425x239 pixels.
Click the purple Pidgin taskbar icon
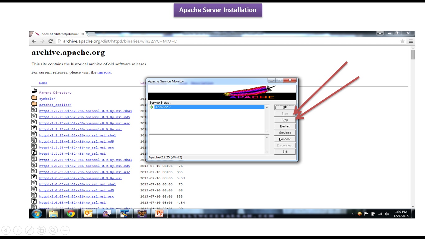[x=106, y=214]
